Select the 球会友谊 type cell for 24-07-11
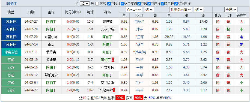Image resolution: width=250 pixels, height=102 pixels. click(11, 52)
